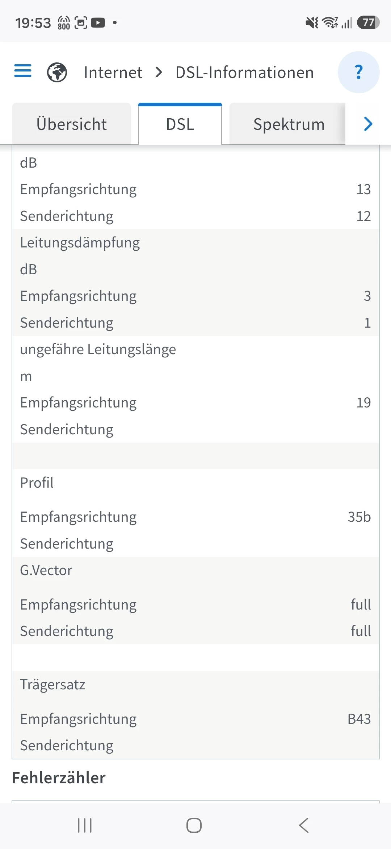
Task: Show more tabs with the right chevron
Action: click(x=368, y=124)
